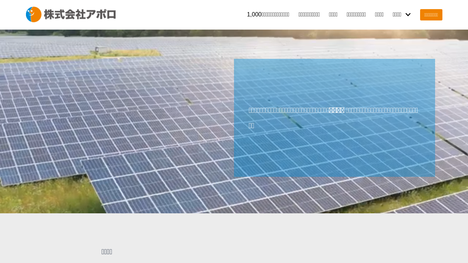Select the short menu link between the two long links
Viewport: 468px width, 263px height.
coord(333,15)
